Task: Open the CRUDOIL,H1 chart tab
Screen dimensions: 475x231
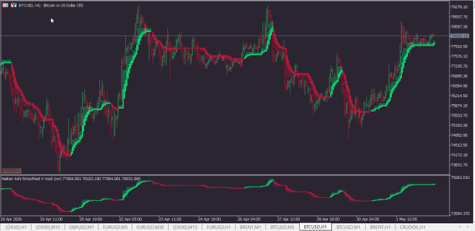Action: point(413,227)
